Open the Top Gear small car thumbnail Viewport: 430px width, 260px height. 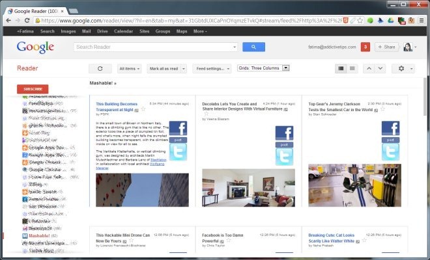[354, 185]
